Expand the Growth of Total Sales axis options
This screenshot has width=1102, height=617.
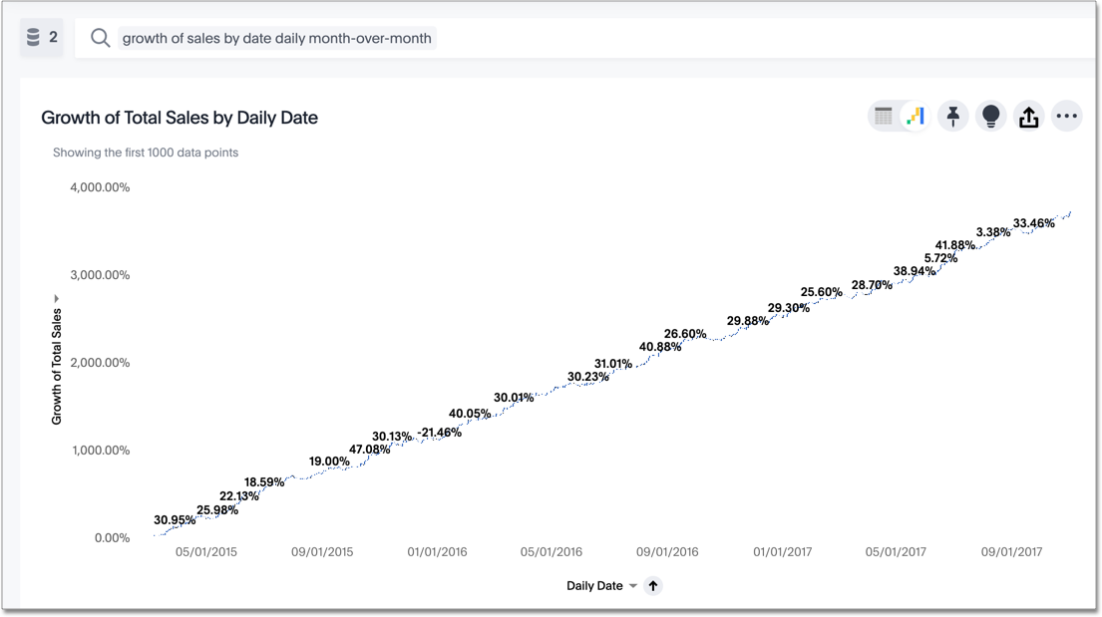coord(57,297)
